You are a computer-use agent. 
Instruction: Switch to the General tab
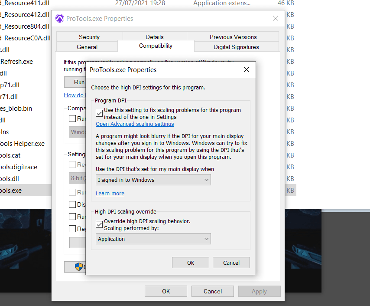[x=87, y=47]
